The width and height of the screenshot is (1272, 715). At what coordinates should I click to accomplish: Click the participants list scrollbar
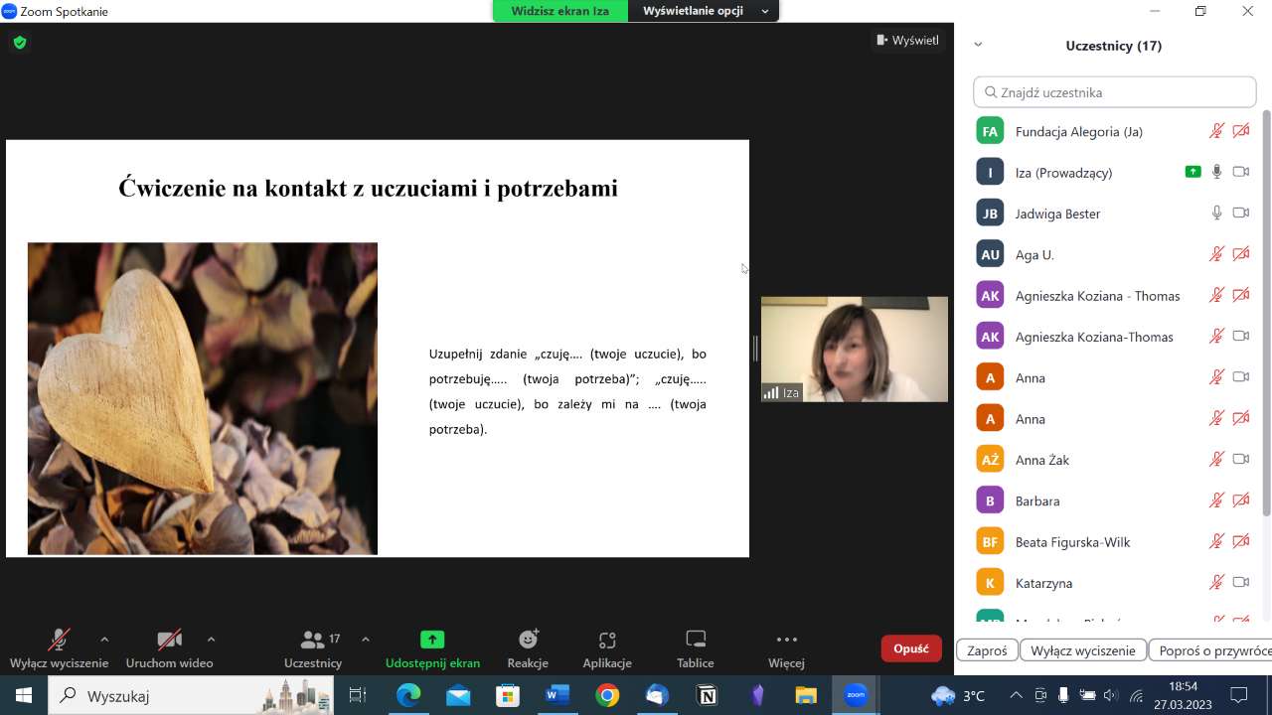pyautogui.click(x=1265, y=313)
